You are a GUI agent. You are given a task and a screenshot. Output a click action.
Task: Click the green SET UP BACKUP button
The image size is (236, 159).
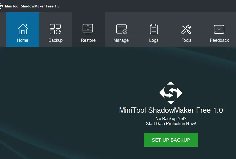[x=171, y=140]
